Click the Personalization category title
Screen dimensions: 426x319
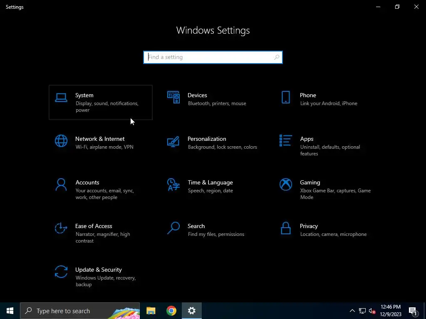(207, 139)
